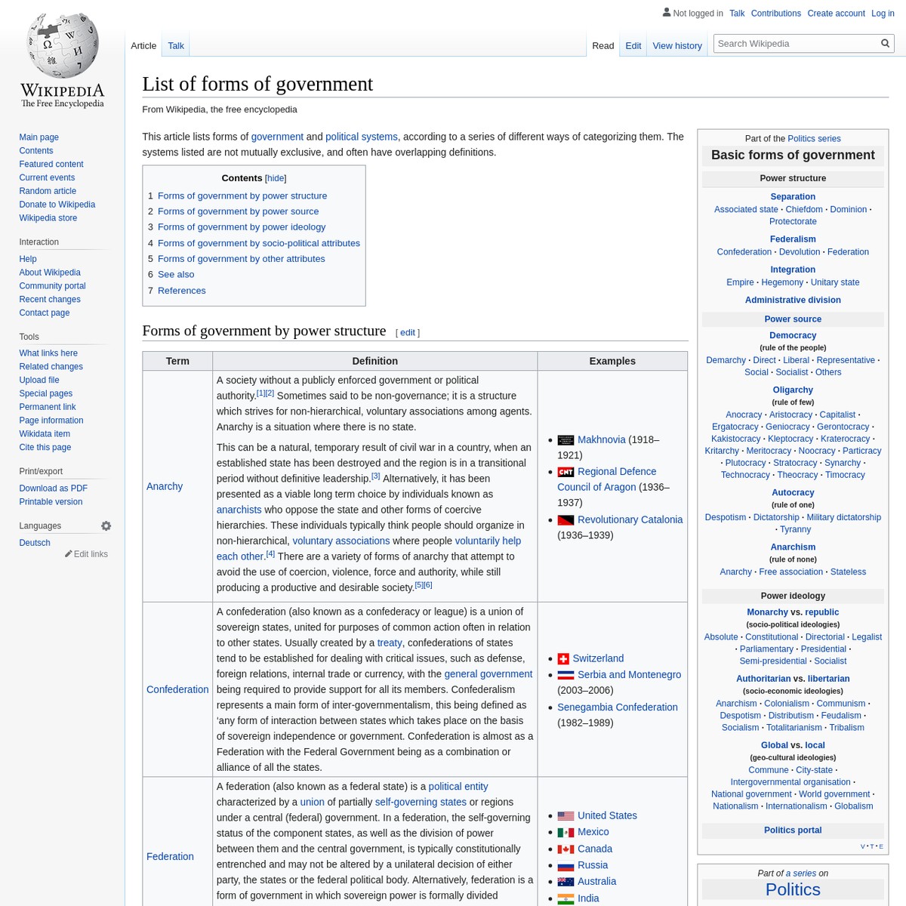Click the CNT Regional Defence Council flag
Viewport: 906px width, 906px height.
click(565, 472)
